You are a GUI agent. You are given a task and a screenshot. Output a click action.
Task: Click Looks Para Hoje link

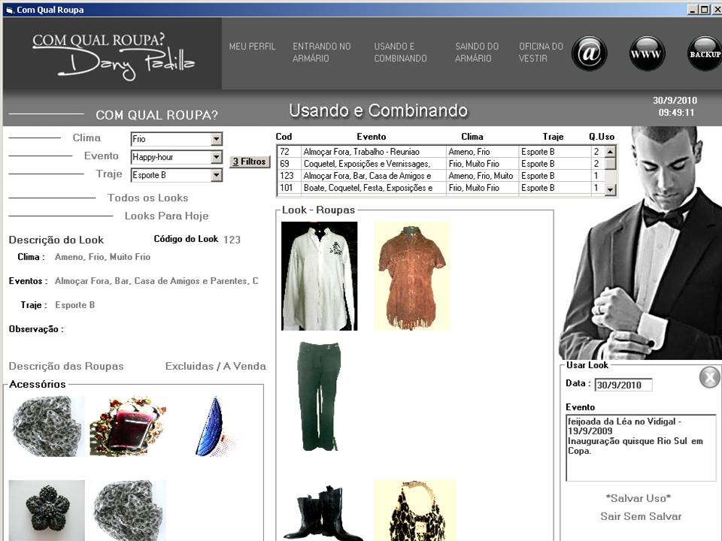167,216
